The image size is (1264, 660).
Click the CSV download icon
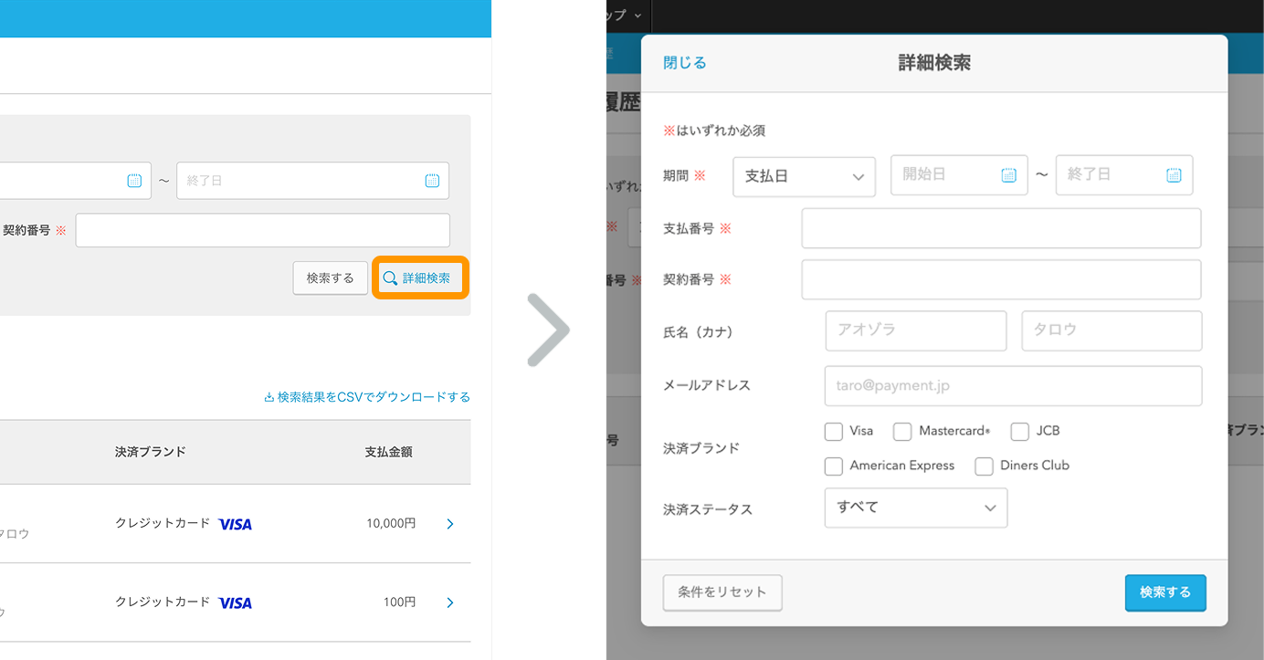tap(269, 396)
